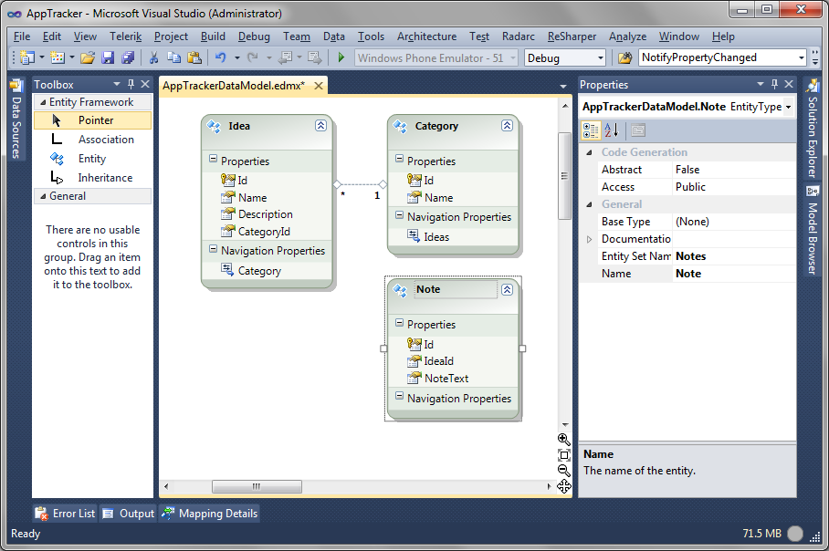Open the active documents list dropdown arrow
The image size is (829, 551).
563,86
